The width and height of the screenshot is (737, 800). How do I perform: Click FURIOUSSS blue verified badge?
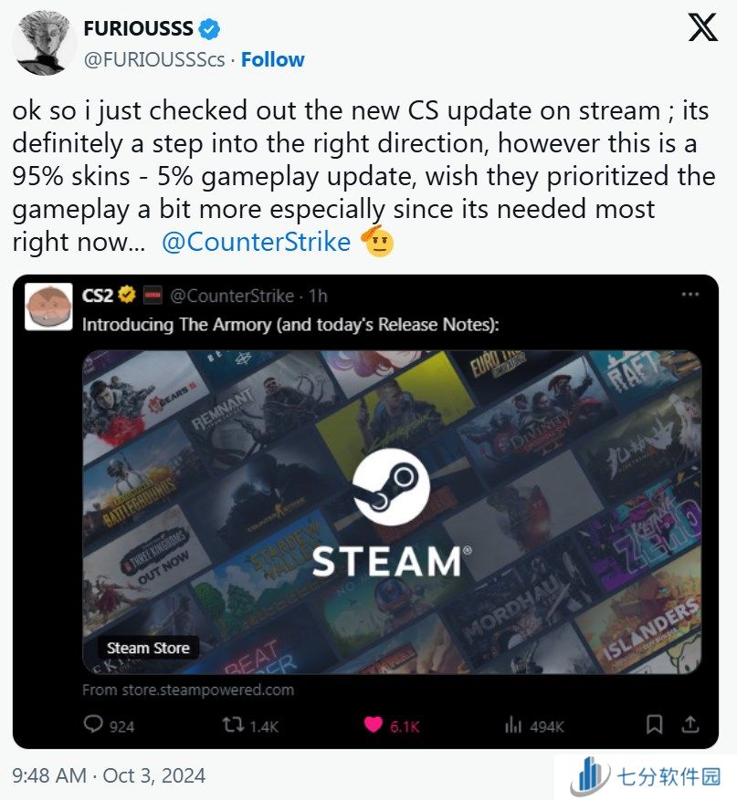[x=209, y=28]
